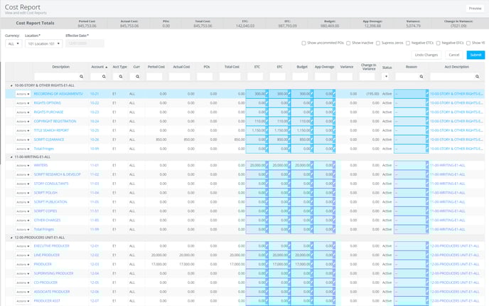Open account link 12-03
489x306 pixels.
coord(95,264)
